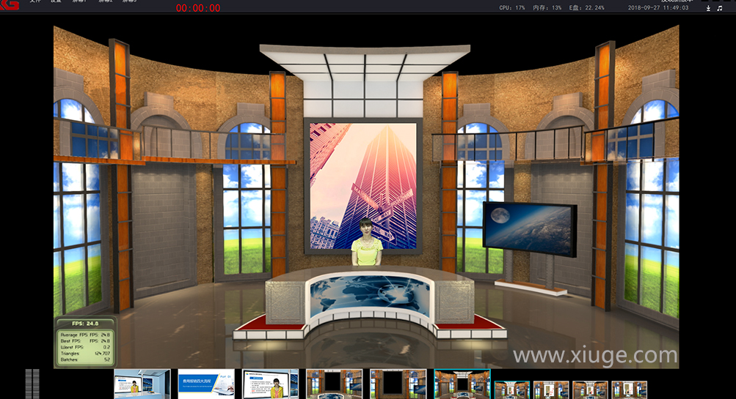736x399 pixels.
Task: Select the last small thumbnail on right
Action: tap(629, 389)
